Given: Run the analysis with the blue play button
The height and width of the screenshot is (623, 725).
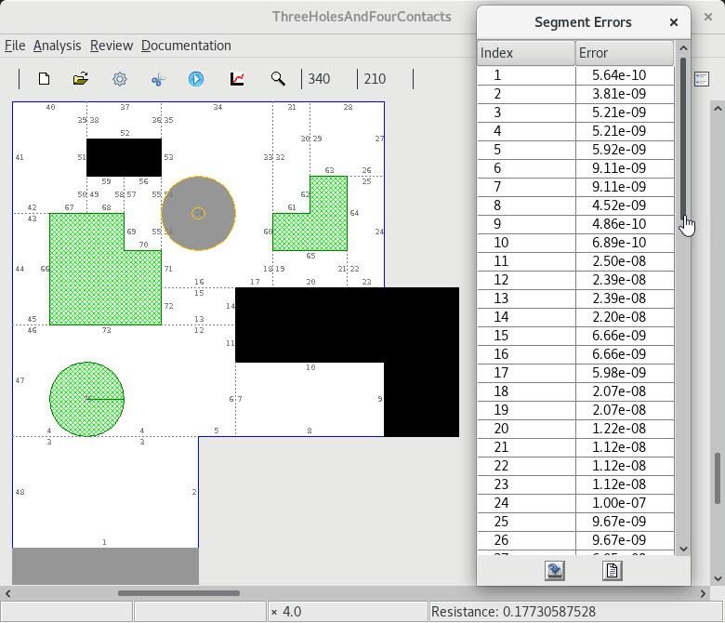Looking at the screenshot, I should pos(196,79).
